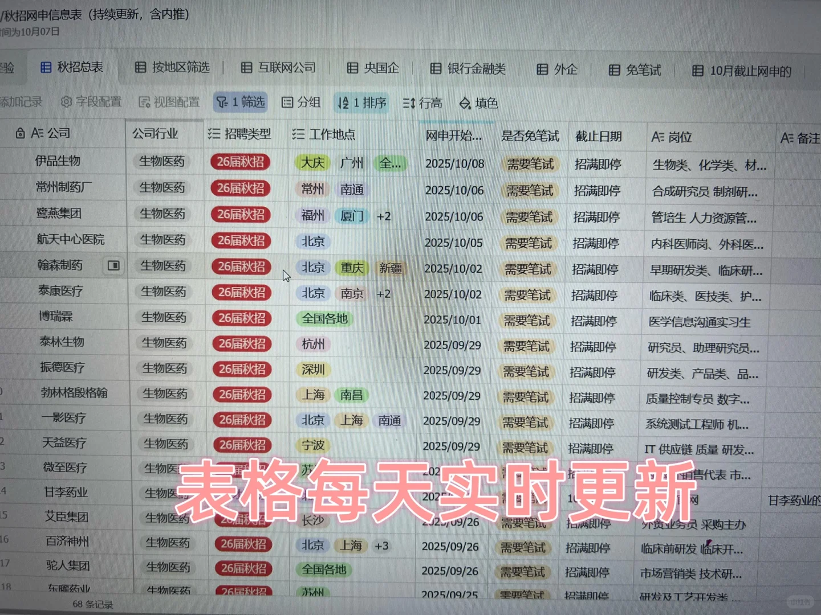The image size is (821, 615).
Task: Click the 68 条记录 count
Action: [x=93, y=604]
